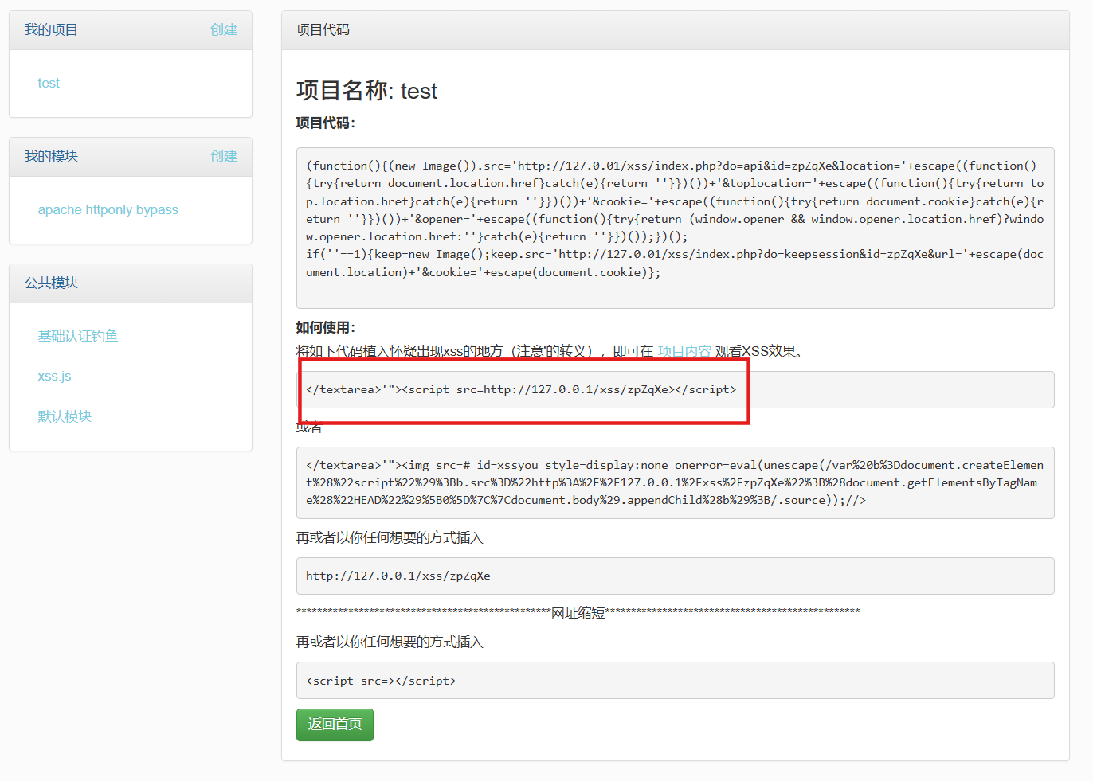The image size is (1093, 781).
Task: Click the 我的项目 panel header
Action: 131,30
